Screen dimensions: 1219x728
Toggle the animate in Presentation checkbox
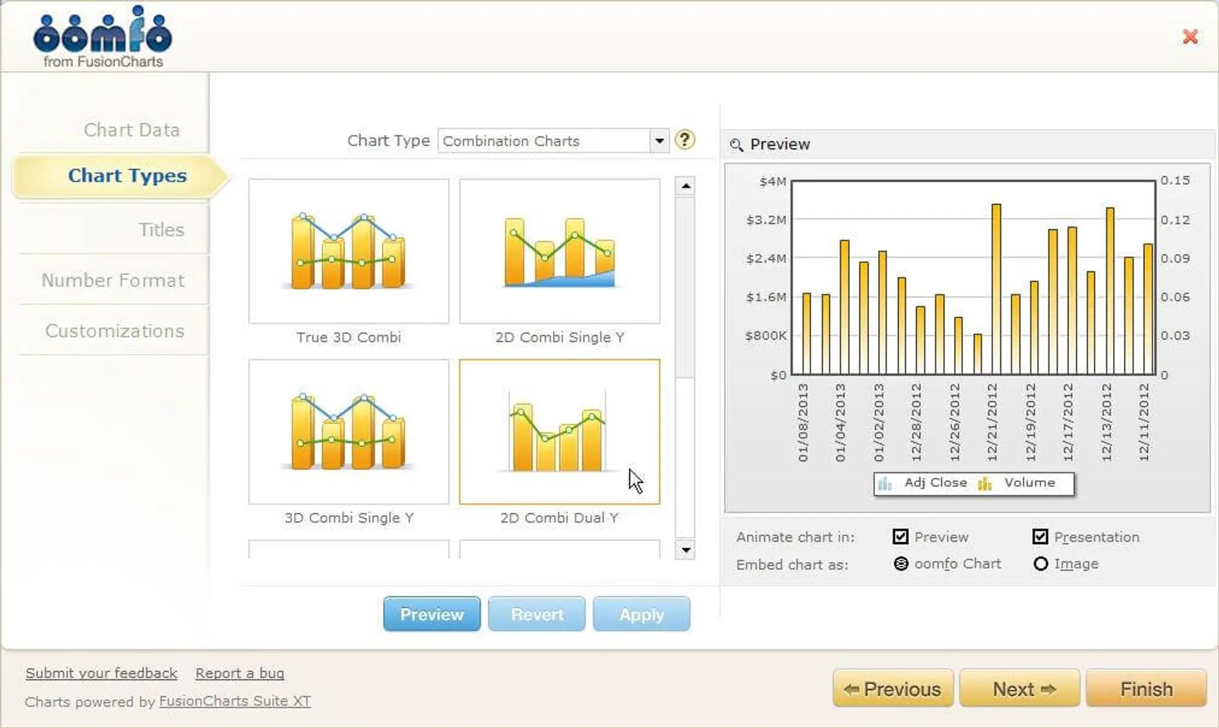pos(1040,536)
